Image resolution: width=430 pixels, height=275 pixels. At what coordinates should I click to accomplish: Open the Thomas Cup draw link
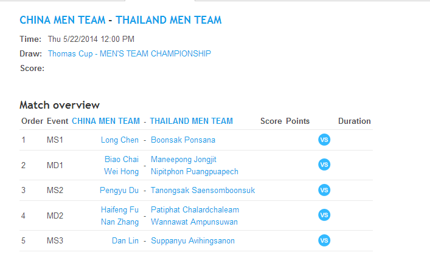(x=130, y=53)
